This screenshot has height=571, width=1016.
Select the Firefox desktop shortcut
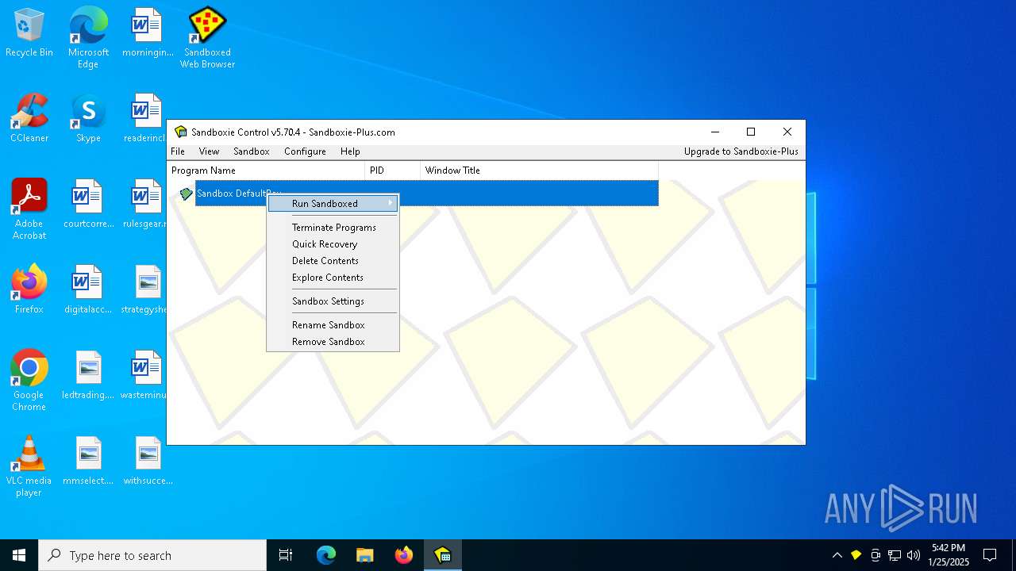click(x=29, y=289)
